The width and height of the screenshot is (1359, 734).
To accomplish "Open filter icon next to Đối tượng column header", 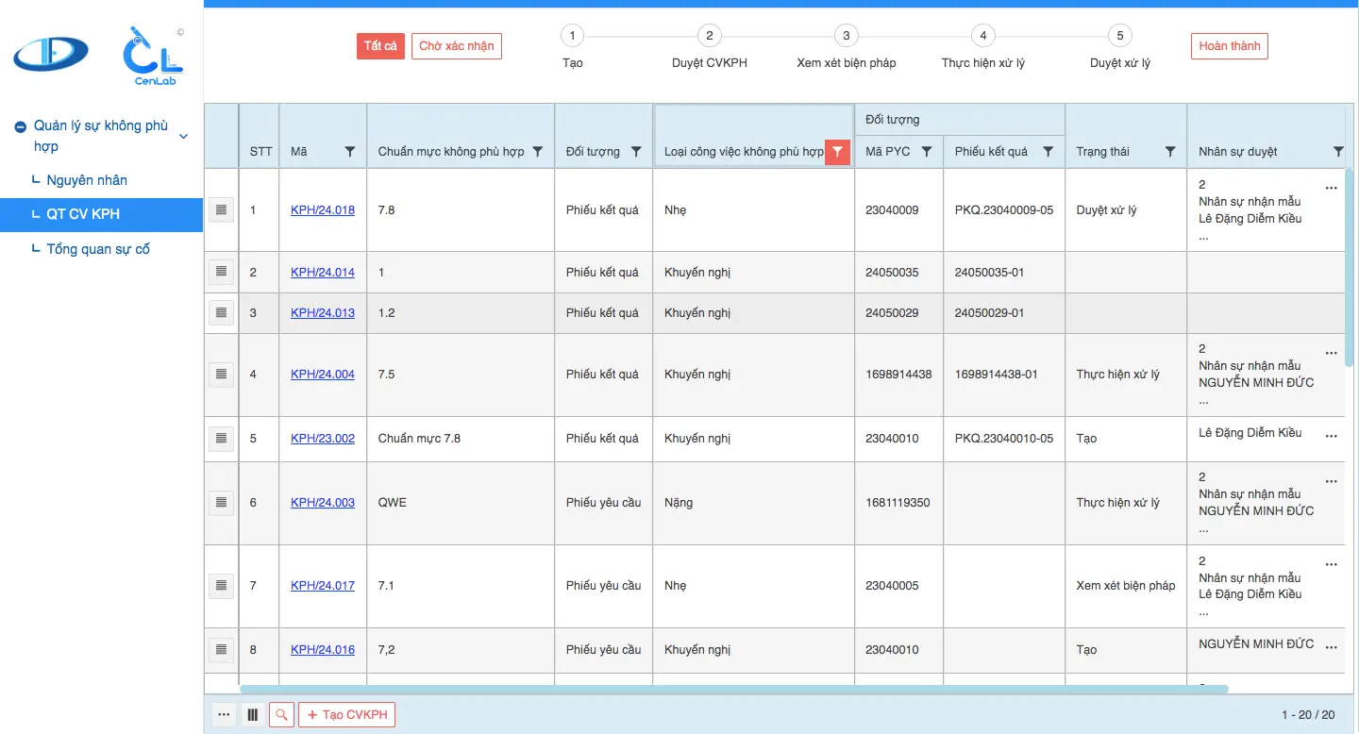I will click(x=636, y=152).
